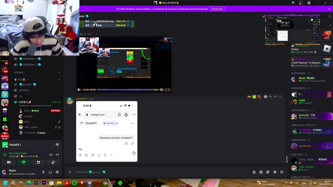The width and height of the screenshot is (333, 187).
Task: Watch Rusio's EN VIVO stream
Action: 55,111
